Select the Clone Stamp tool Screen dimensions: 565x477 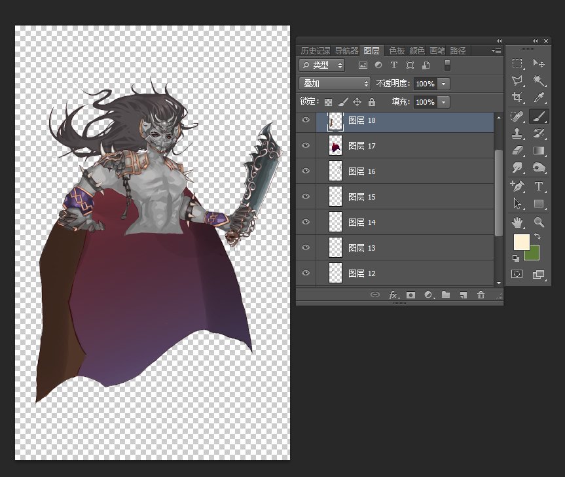(x=517, y=133)
